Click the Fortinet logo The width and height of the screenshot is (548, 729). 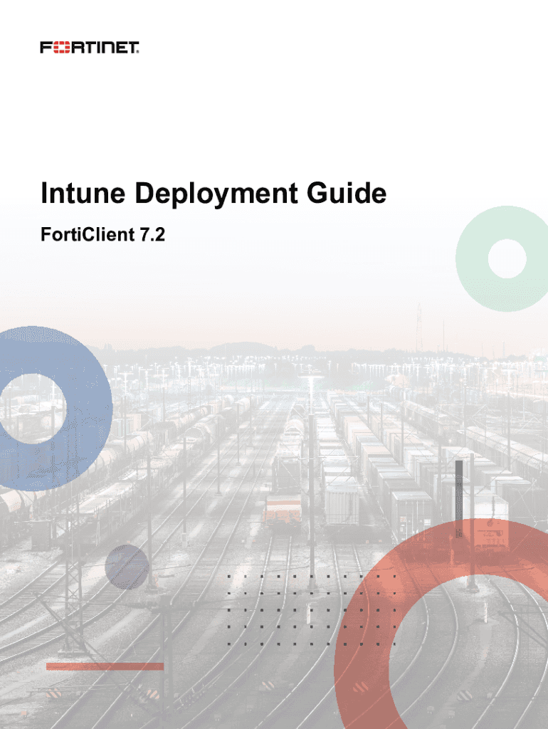click(x=89, y=48)
